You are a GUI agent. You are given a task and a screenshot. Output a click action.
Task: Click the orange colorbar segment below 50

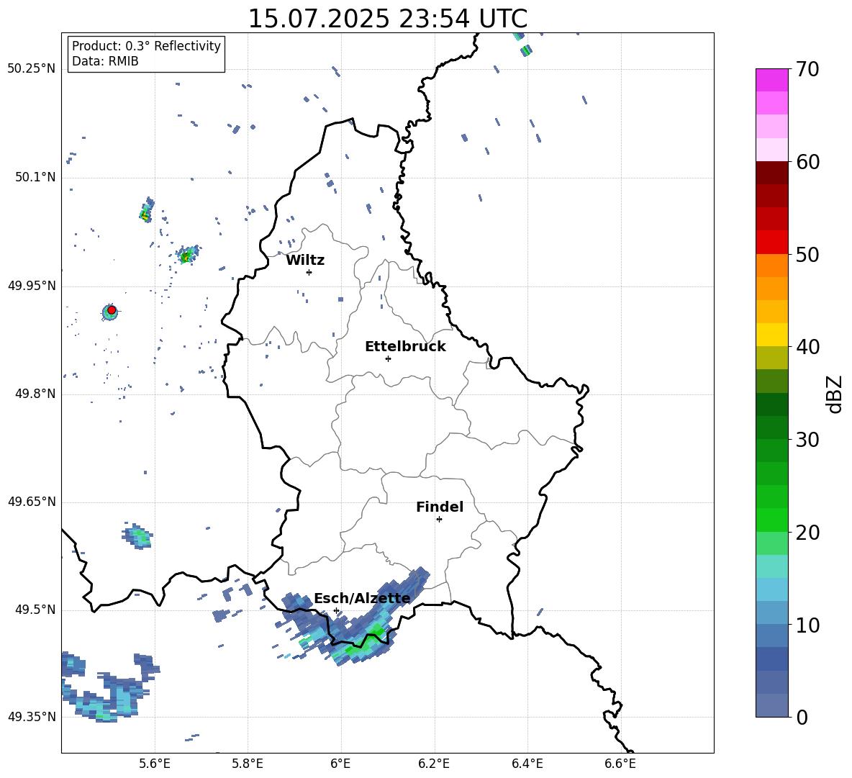[x=771, y=265]
